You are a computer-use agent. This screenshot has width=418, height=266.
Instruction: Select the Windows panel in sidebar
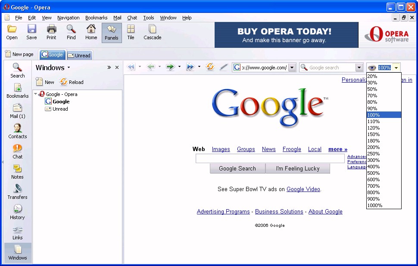[x=17, y=253]
